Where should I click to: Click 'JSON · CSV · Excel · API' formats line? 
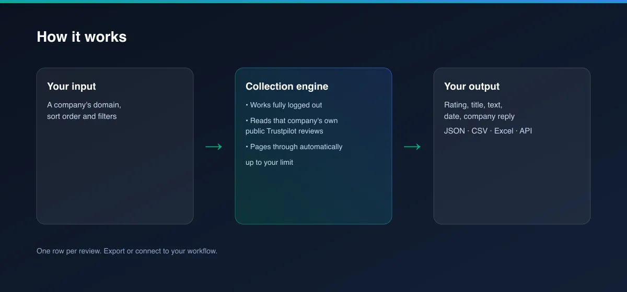(x=488, y=131)
